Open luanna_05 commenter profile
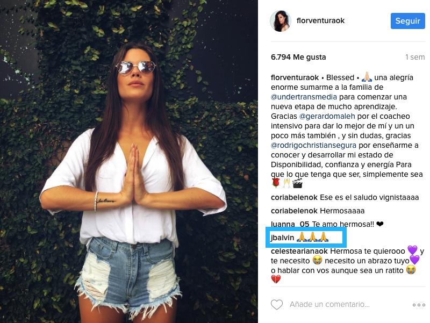This screenshot has width=430, height=323. [290, 224]
